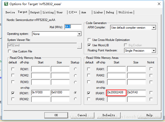Check the ROM2 default checkbox

(13, 75)
